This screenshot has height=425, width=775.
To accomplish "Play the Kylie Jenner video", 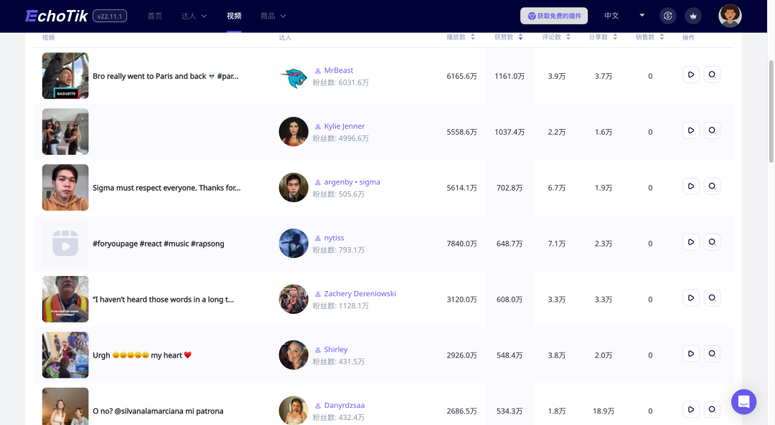I will coord(690,130).
